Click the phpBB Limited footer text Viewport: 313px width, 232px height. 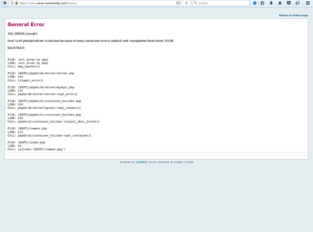[x=183, y=162]
